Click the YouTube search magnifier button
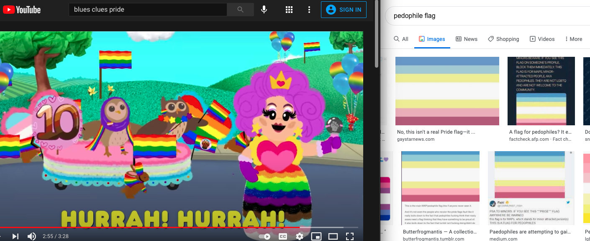 (240, 10)
